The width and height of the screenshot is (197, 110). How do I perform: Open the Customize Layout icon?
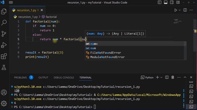(178, 2)
